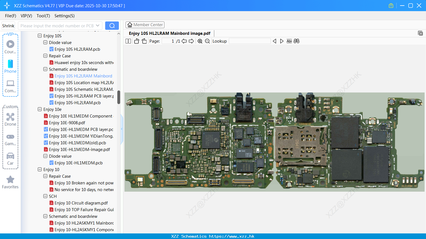426x239 pixels.
Task: Open No service for 10 days case
Action: point(81,189)
